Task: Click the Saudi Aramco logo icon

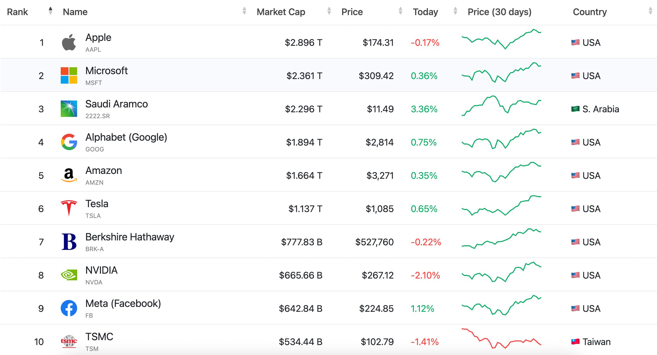Action: (x=69, y=109)
